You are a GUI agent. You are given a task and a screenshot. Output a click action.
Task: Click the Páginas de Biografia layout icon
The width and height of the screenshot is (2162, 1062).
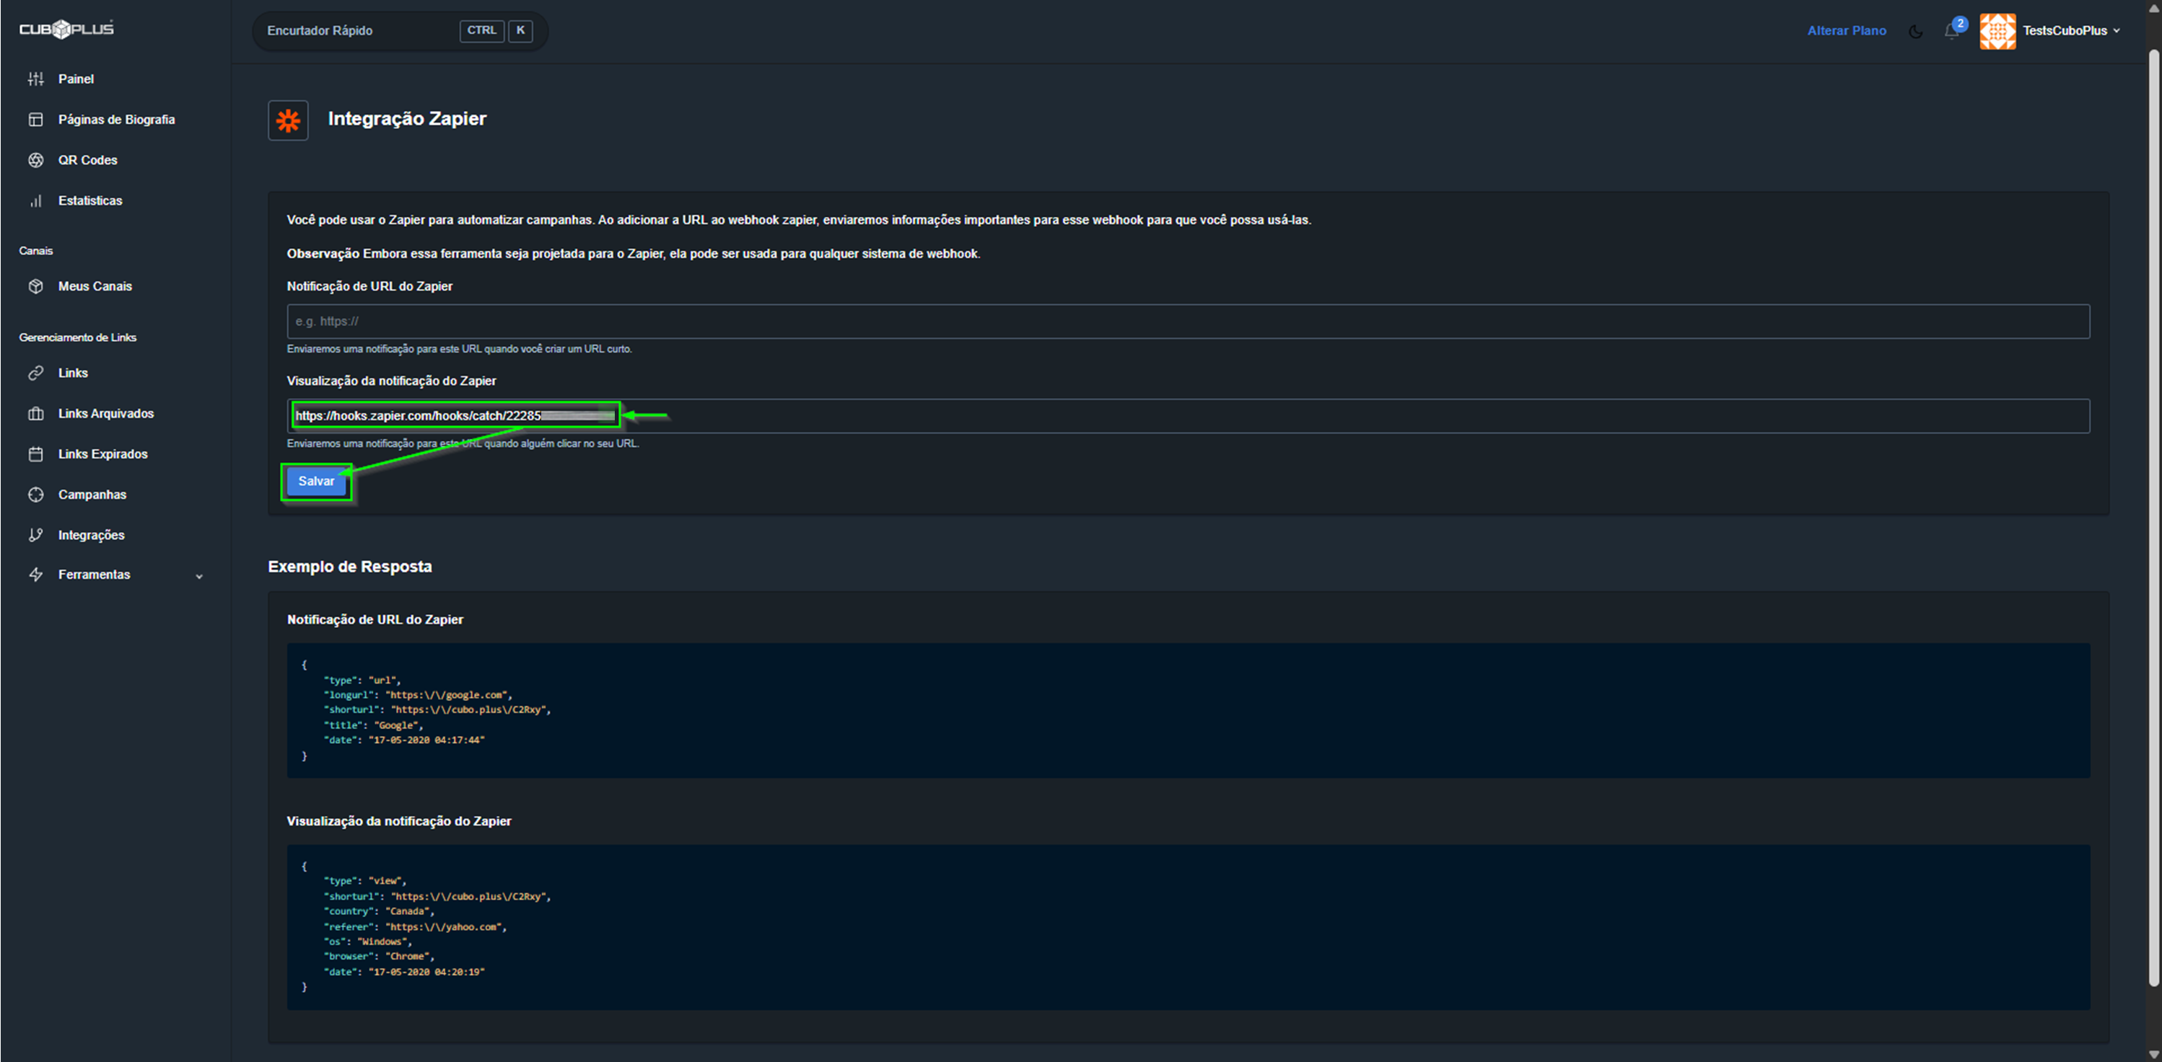[35, 119]
